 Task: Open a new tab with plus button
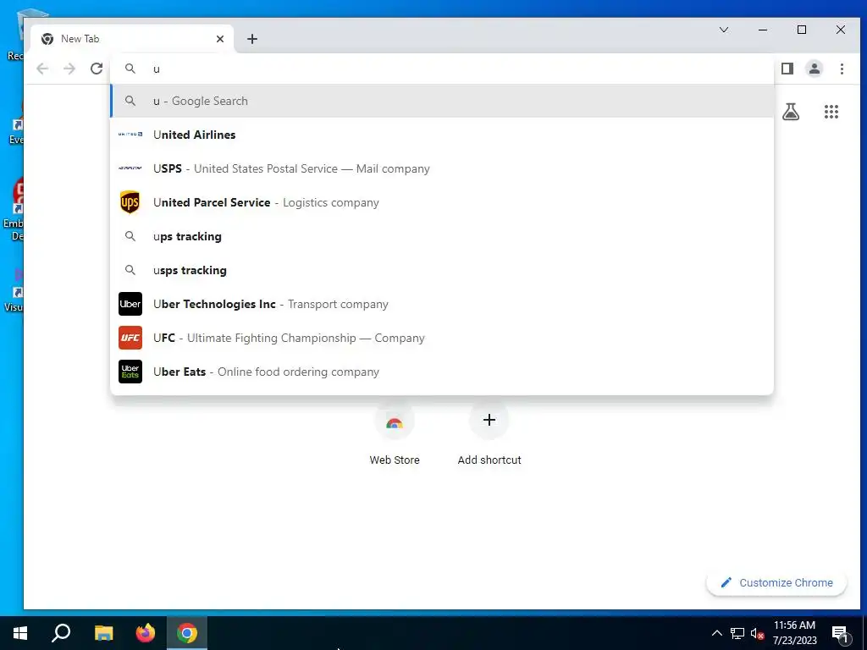pyautogui.click(x=252, y=39)
